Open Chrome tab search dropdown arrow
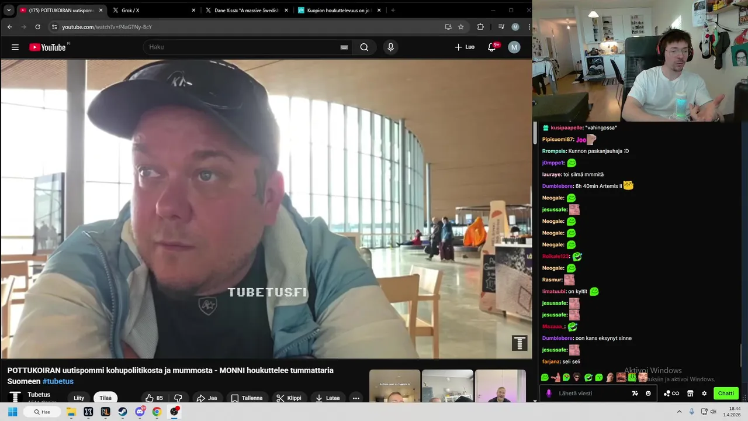The height and width of the screenshot is (421, 748). [x=9, y=10]
